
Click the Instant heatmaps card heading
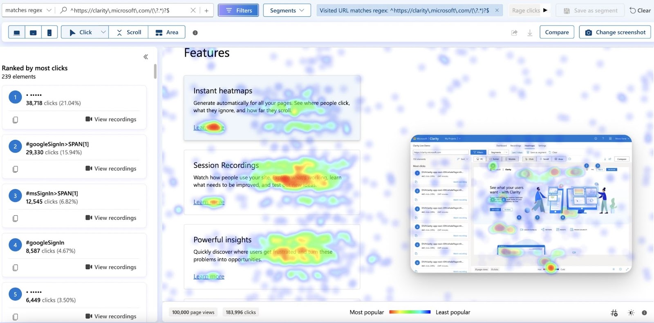click(x=223, y=91)
